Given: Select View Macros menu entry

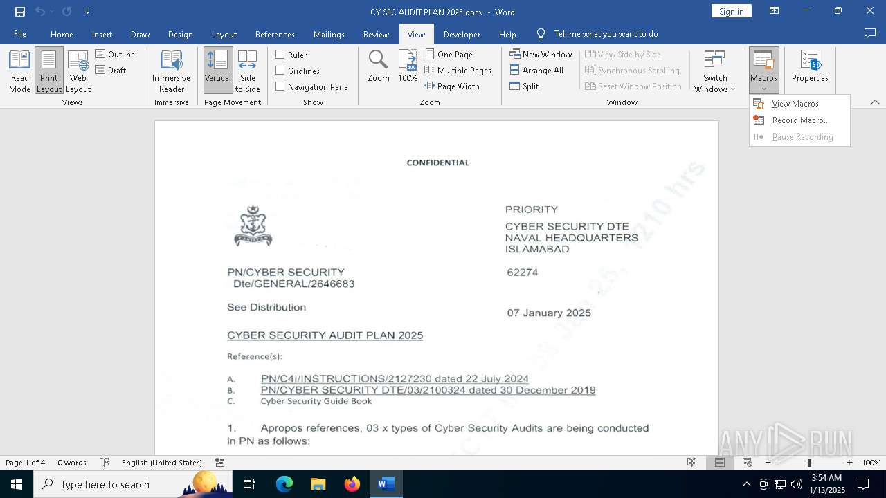Looking at the screenshot, I should [x=799, y=104].
